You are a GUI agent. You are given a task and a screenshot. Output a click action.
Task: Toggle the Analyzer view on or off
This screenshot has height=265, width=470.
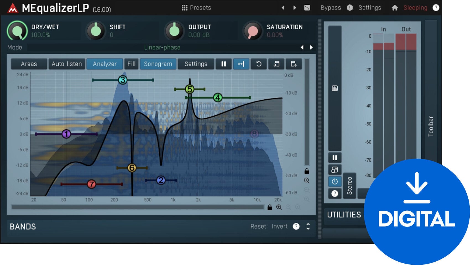tap(105, 64)
